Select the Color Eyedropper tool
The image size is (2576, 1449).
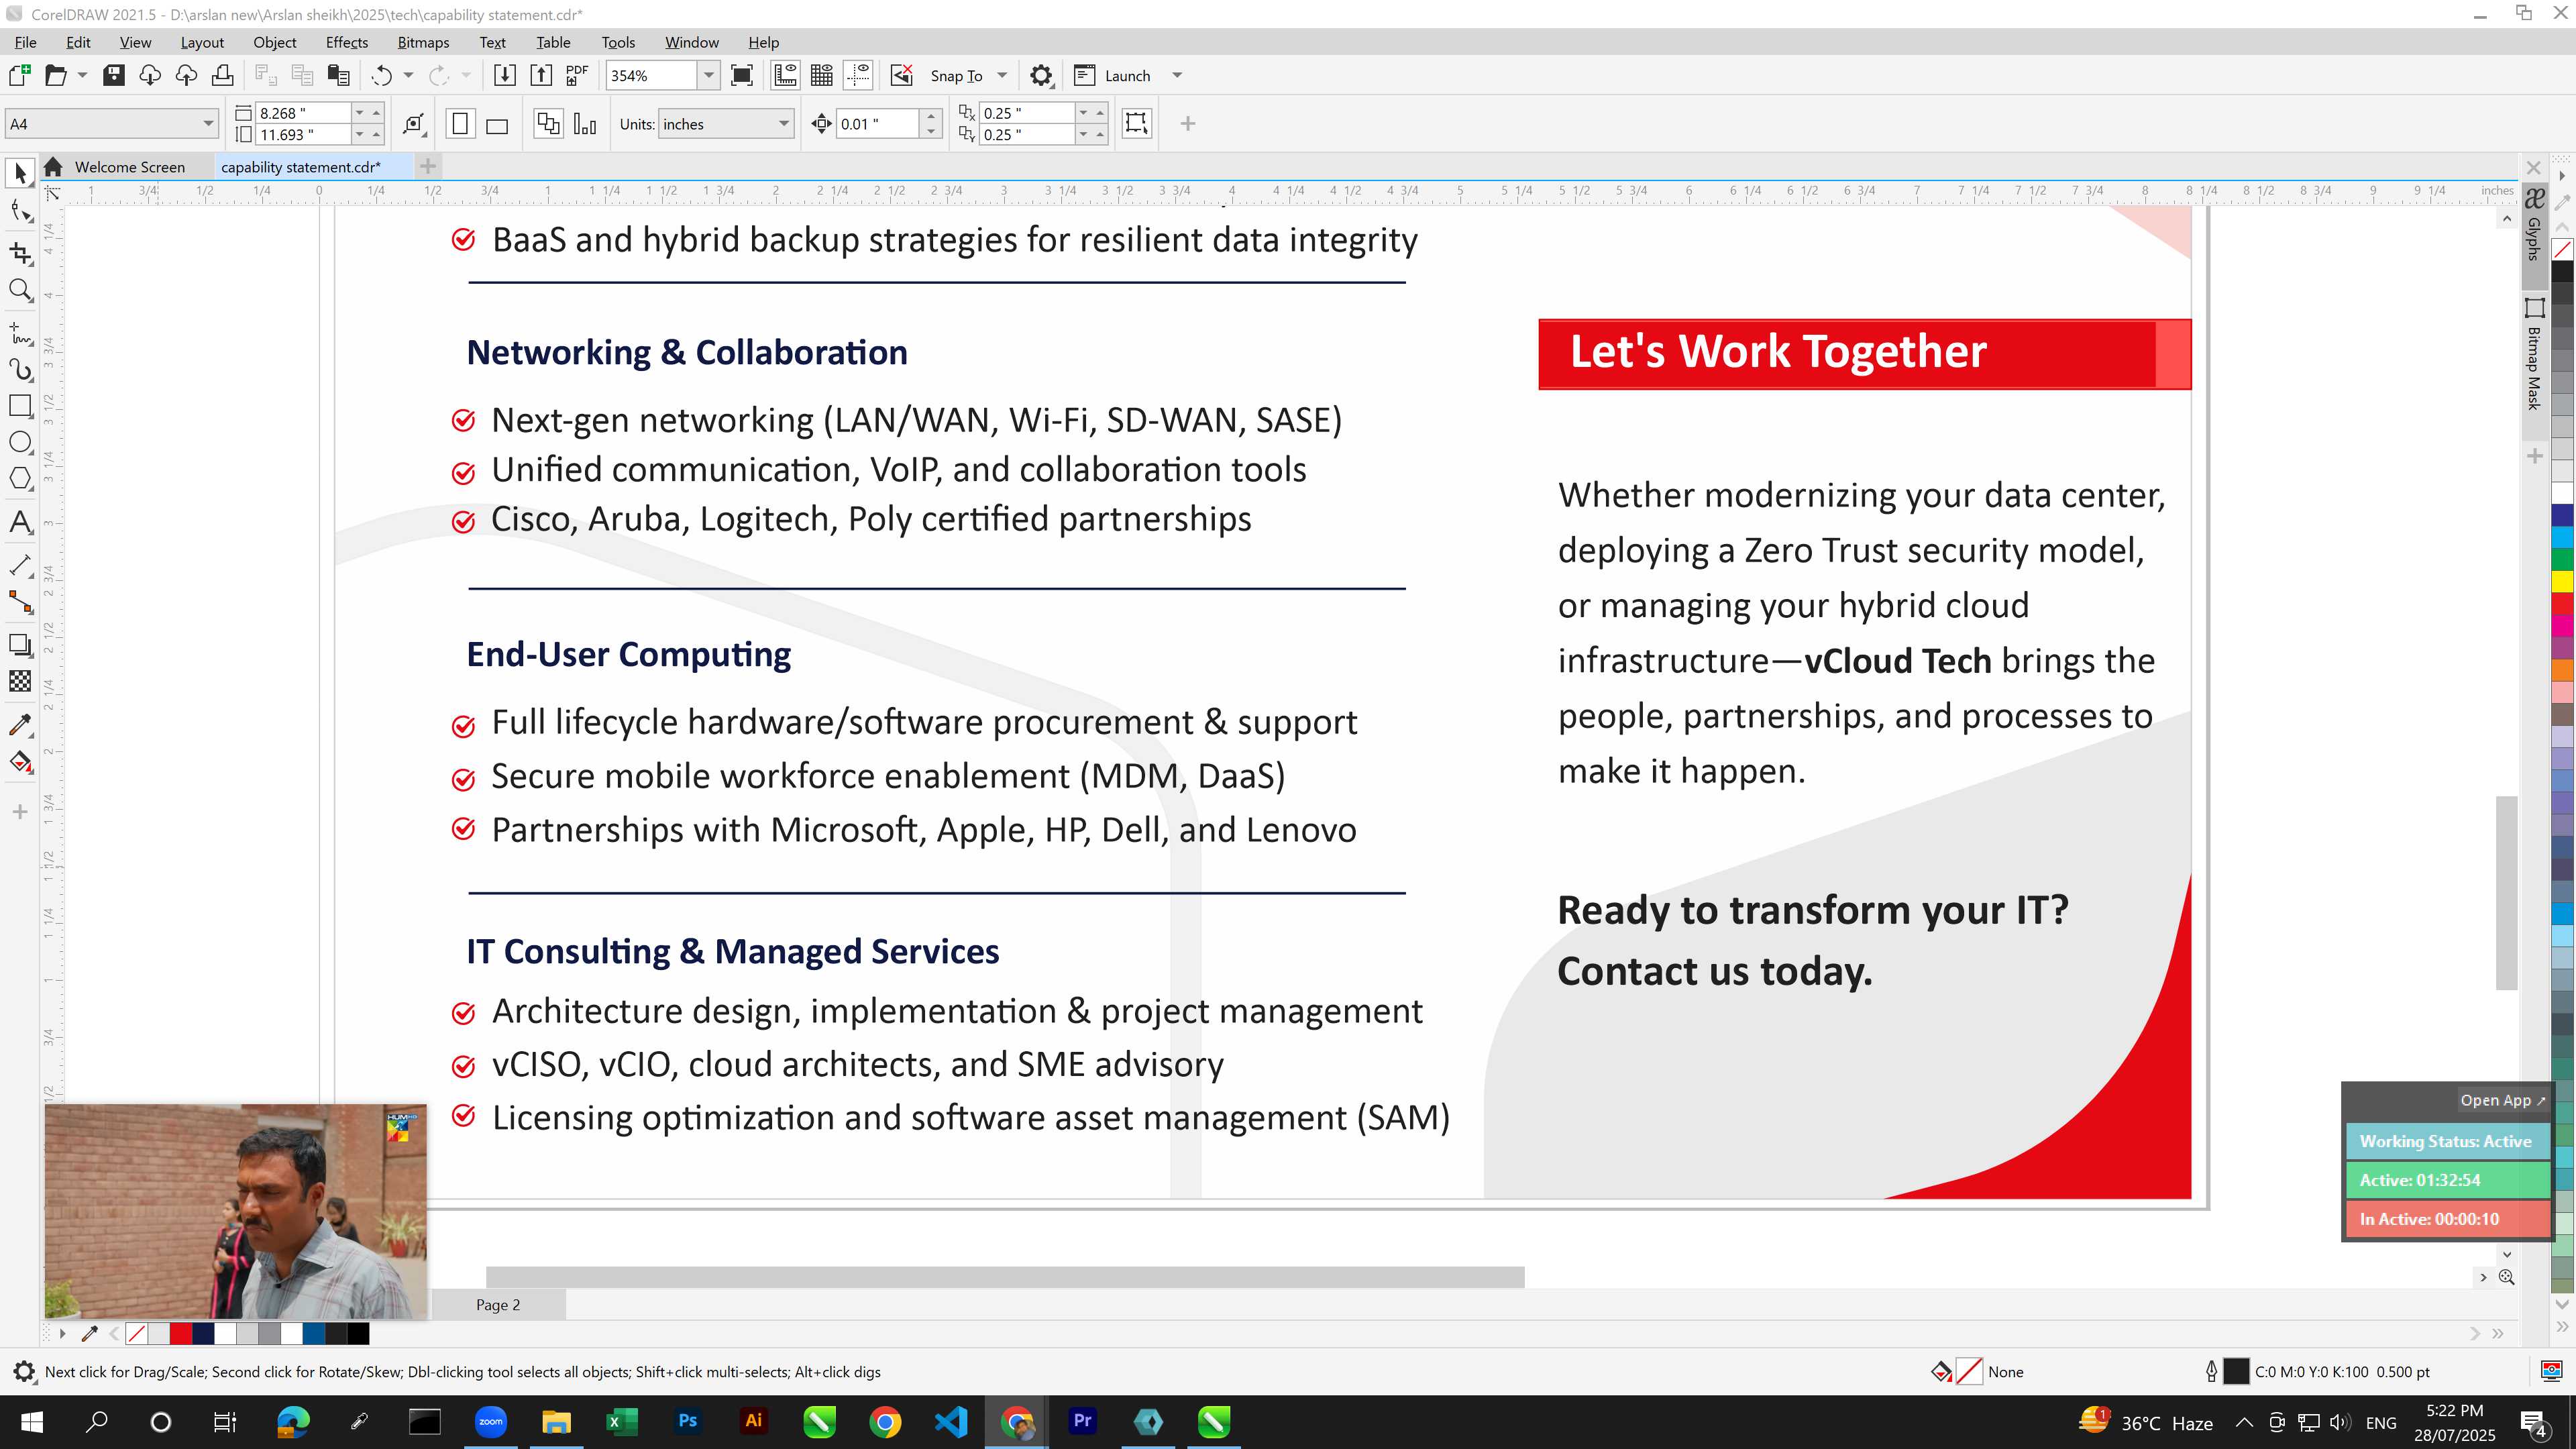click(x=20, y=724)
